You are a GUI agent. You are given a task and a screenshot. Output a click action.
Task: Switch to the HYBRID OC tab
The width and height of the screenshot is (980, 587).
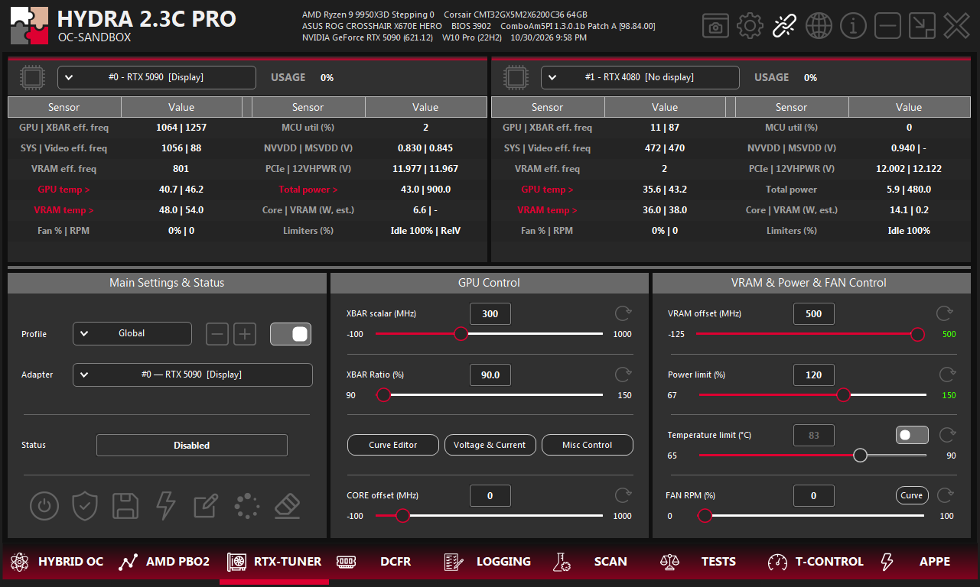pyautogui.click(x=57, y=562)
